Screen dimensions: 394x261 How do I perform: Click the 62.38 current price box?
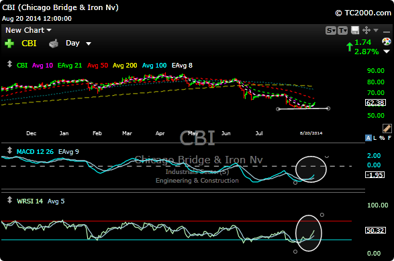tap(375, 102)
